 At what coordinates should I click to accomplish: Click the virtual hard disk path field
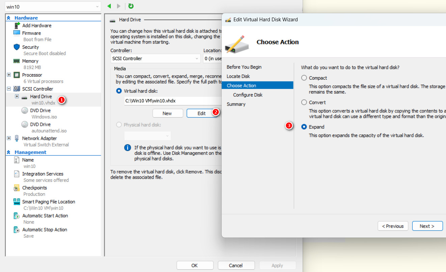[x=173, y=101]
